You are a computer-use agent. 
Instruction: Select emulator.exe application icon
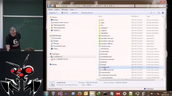pos(100,36)
